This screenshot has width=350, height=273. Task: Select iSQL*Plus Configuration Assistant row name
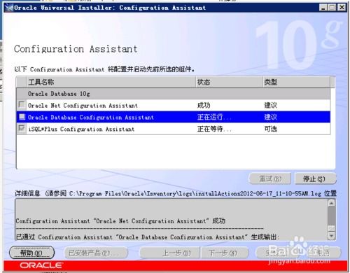point(81,129)
